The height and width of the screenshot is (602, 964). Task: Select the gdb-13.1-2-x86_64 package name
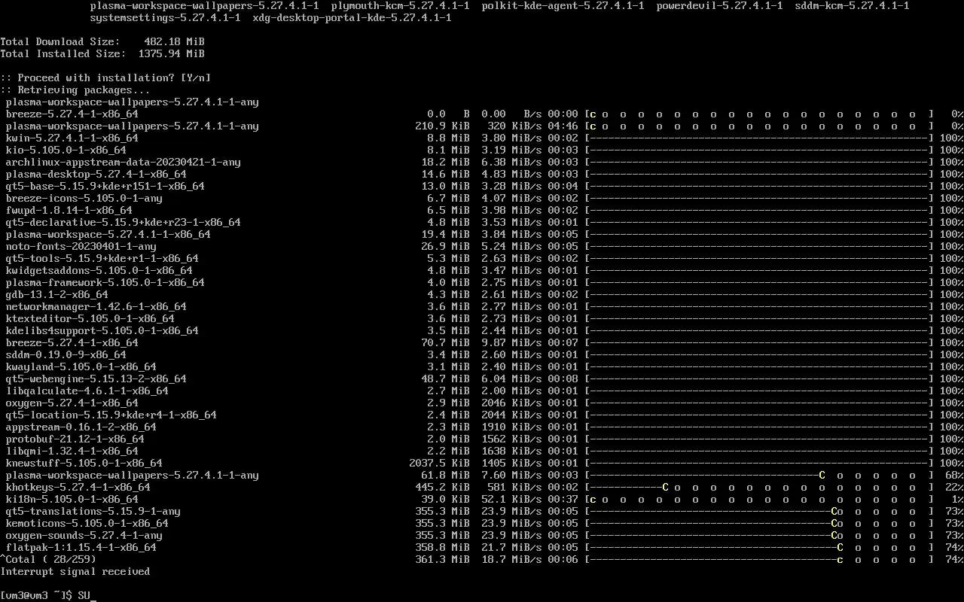(57, 295)
